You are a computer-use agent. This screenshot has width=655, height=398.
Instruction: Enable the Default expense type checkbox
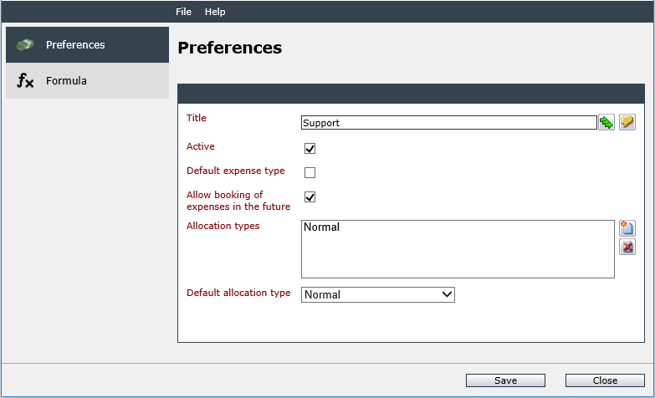[310, 172]
